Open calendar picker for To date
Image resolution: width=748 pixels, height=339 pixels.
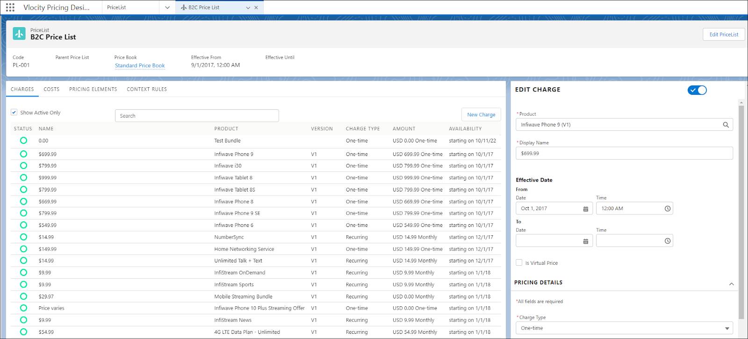[x=585, y=241]
